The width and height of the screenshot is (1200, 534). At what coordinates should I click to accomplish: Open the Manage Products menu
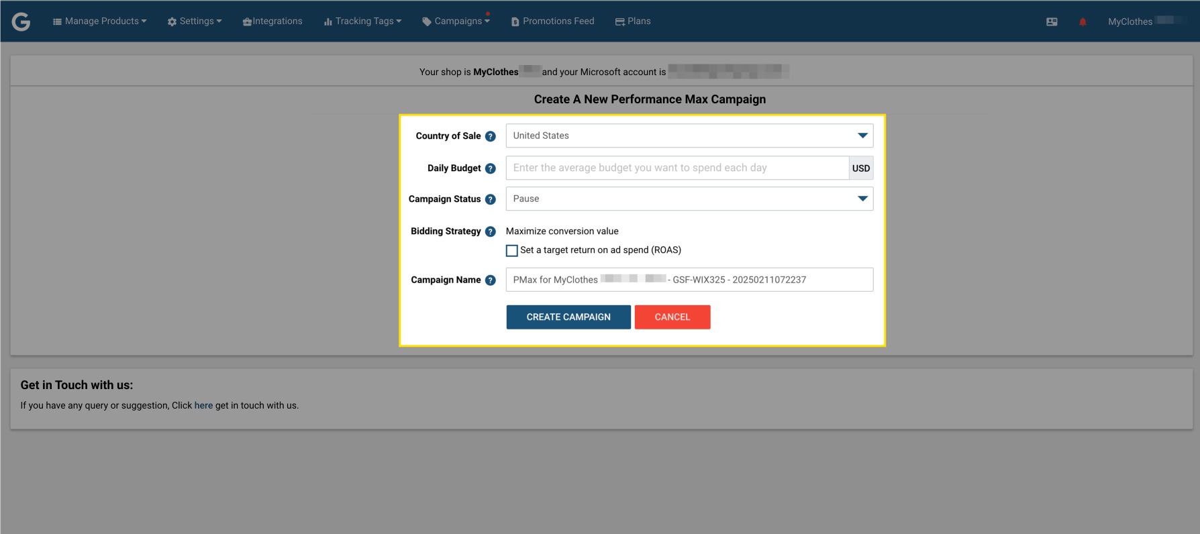click(99, 21)
